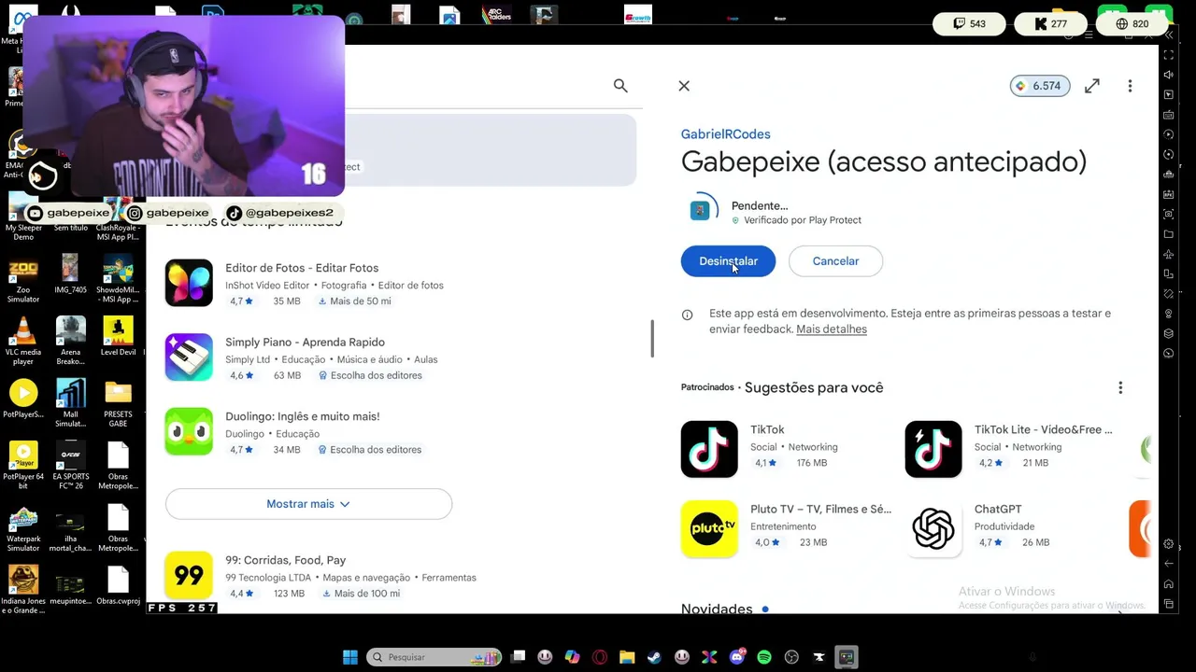
Task: Open the TikTok app icon
Action: point(709,449)
